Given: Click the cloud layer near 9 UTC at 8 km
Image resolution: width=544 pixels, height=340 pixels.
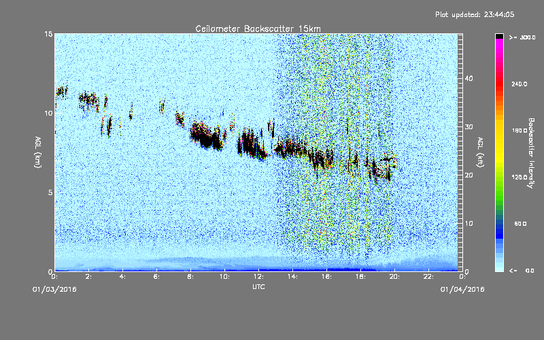Looking at the screenshot, I should coord(207,137).
